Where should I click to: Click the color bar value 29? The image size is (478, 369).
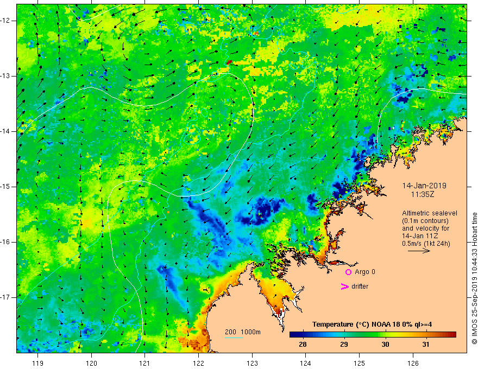(x=344, y=345)
